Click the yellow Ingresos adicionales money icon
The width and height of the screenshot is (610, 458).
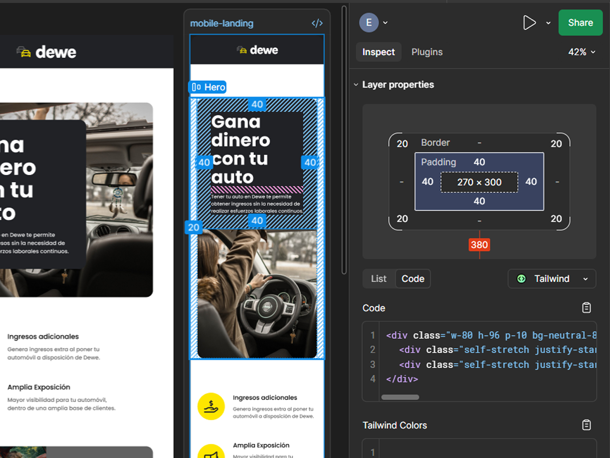pyautogui.click(x=211, y=406)
